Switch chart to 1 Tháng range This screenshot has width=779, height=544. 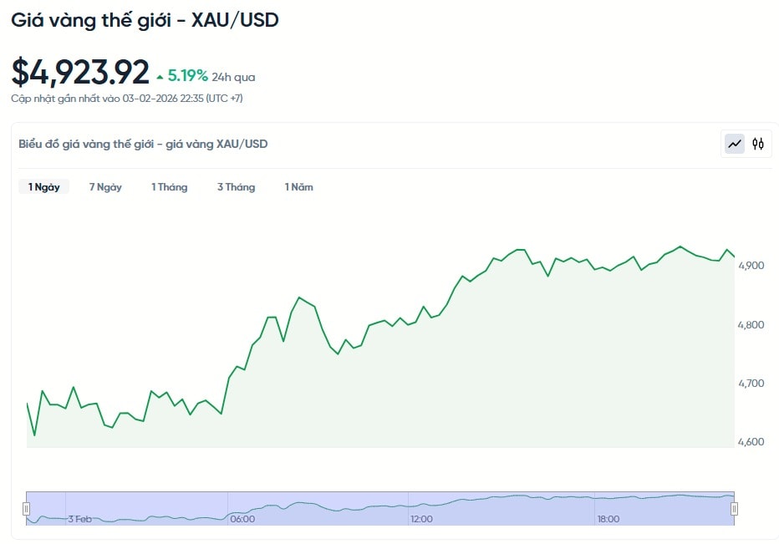169,187
